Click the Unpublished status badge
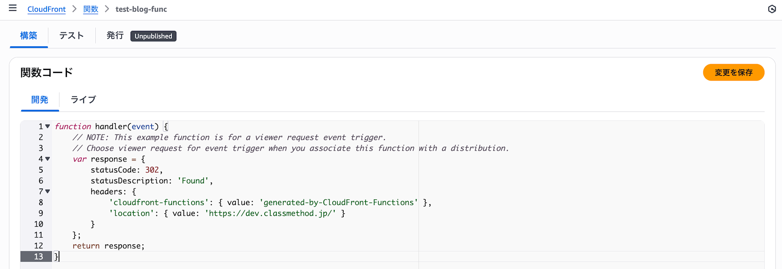The width and height of the screenshot is (782, 269). tap(153, 36)
